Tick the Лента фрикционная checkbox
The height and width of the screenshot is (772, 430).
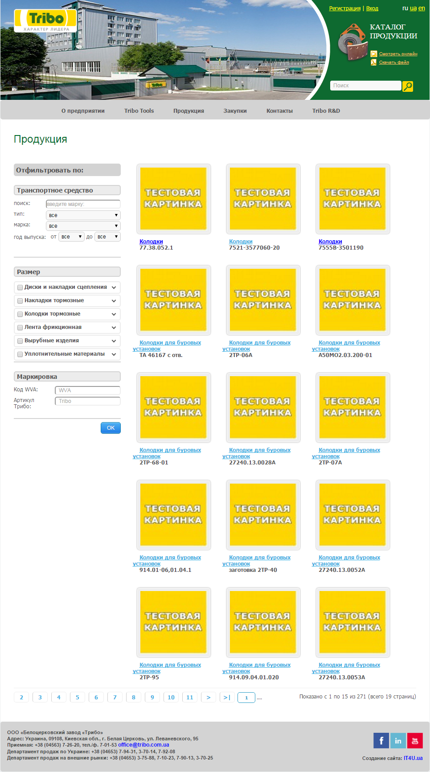click(x=20, y=328)
